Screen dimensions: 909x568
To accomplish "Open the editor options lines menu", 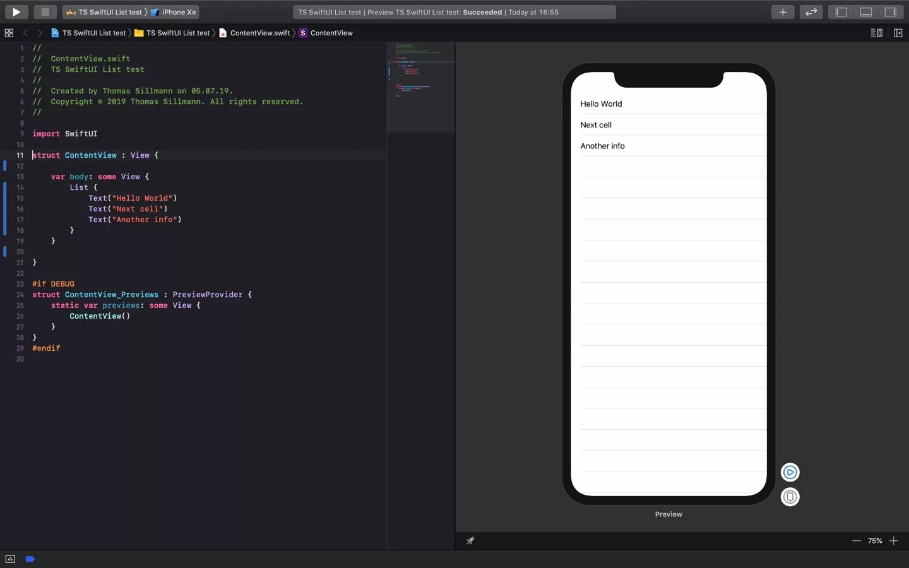I will pyautogui.click(x=877, y=33).
